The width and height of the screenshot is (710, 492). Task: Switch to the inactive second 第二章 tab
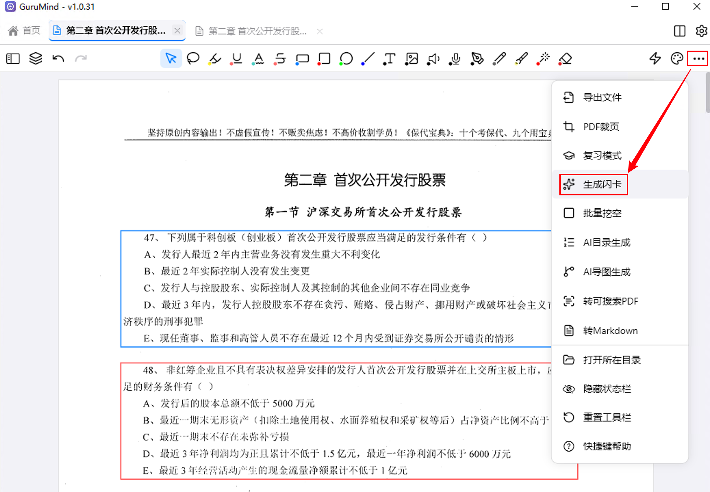pyautogui.click(x=252, y=31)
